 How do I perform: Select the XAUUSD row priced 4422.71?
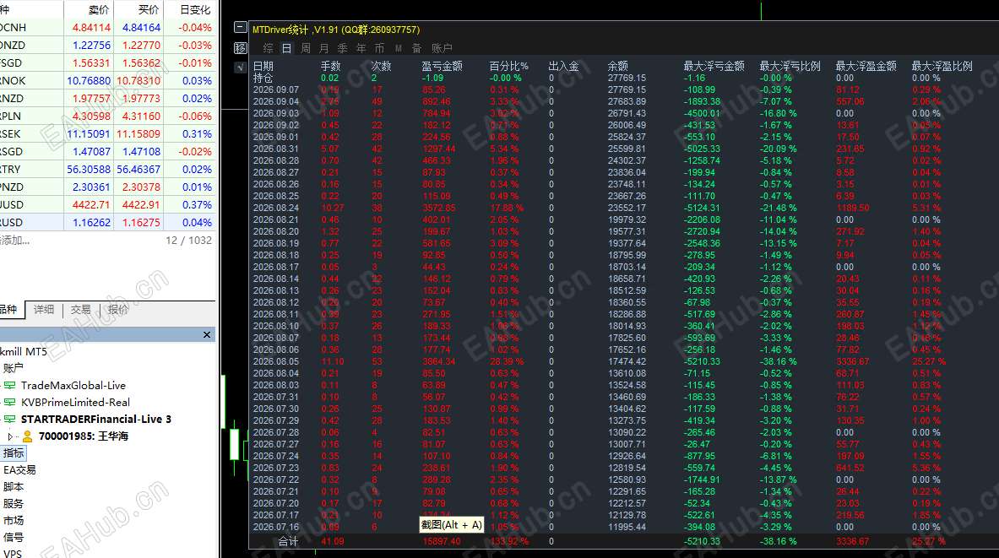point(107,204)
